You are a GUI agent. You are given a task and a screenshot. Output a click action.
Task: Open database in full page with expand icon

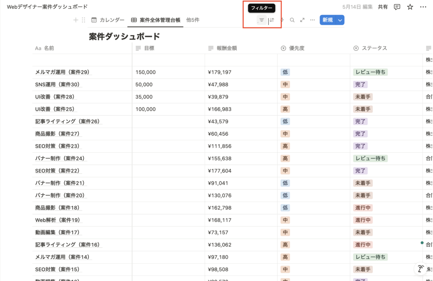[302, 20]
